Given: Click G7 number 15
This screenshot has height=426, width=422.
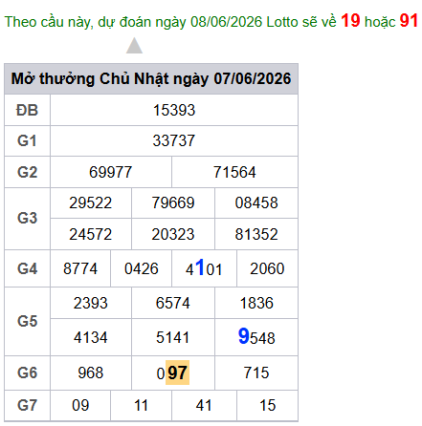Looking at the screenshot, I should pos(267,406).
